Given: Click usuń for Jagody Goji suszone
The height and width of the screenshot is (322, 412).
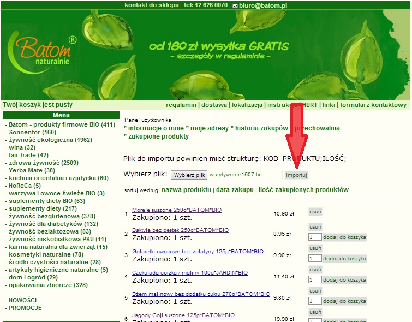Looking at the screenshot, I should 315,312.
